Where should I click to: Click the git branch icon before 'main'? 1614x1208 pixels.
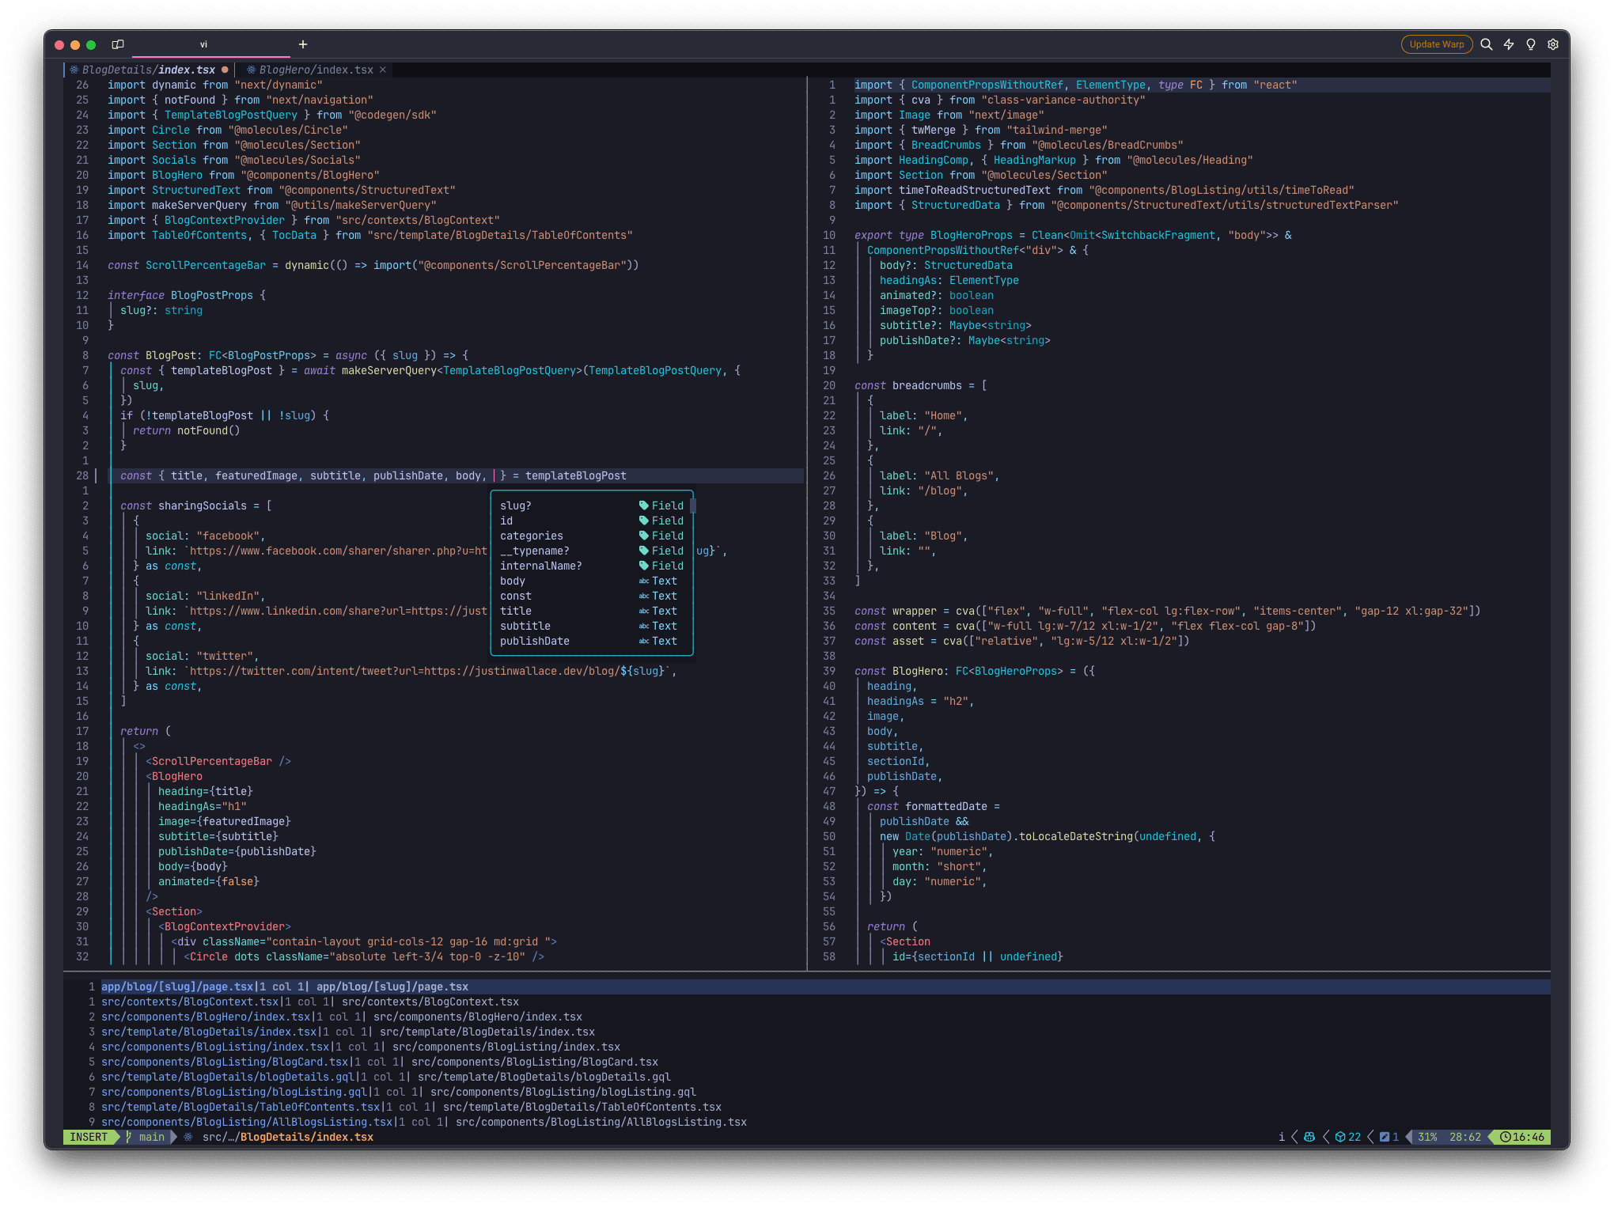[128, 1137]
